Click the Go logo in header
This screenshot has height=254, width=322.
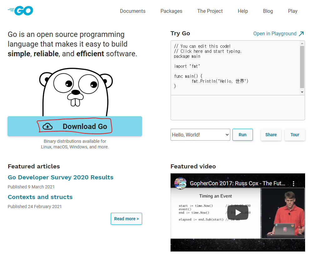[x=20, y=11]
